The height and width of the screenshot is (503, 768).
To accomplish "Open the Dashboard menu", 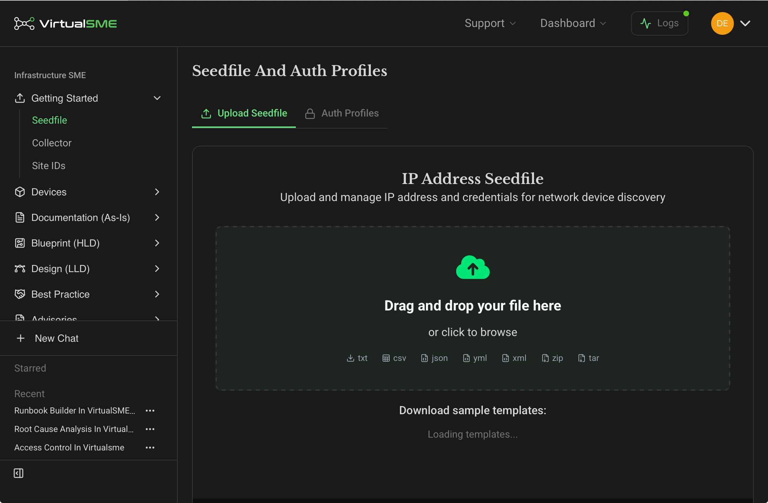I will (573, 23).
